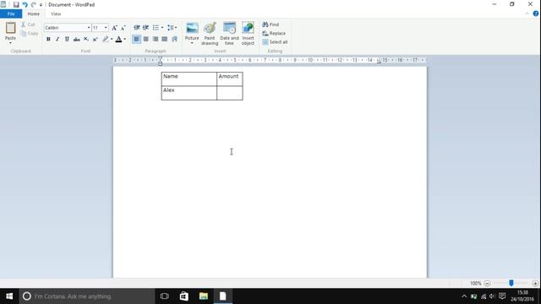Open the Action Center notifications icon
This screenshot has width=541, height=304.
pyautogui.click(x=502, y=296)
